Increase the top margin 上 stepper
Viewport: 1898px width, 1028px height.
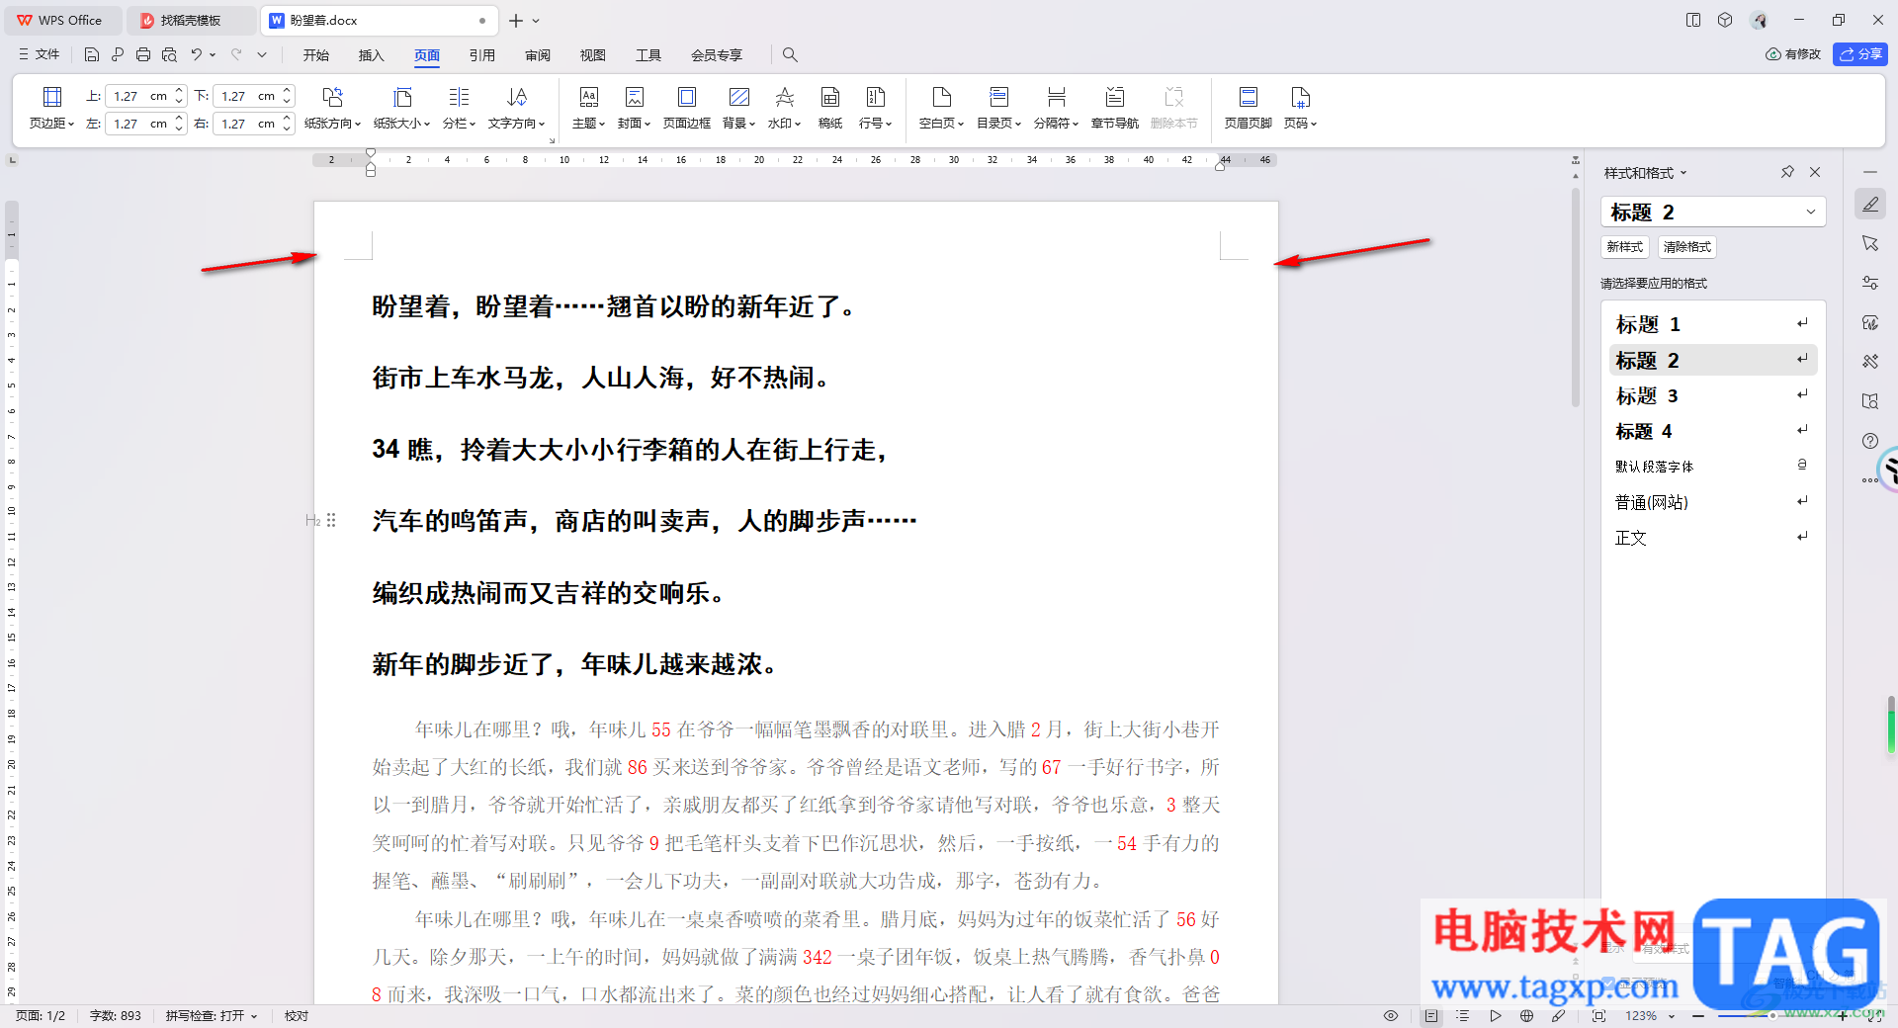coord(179,91)
